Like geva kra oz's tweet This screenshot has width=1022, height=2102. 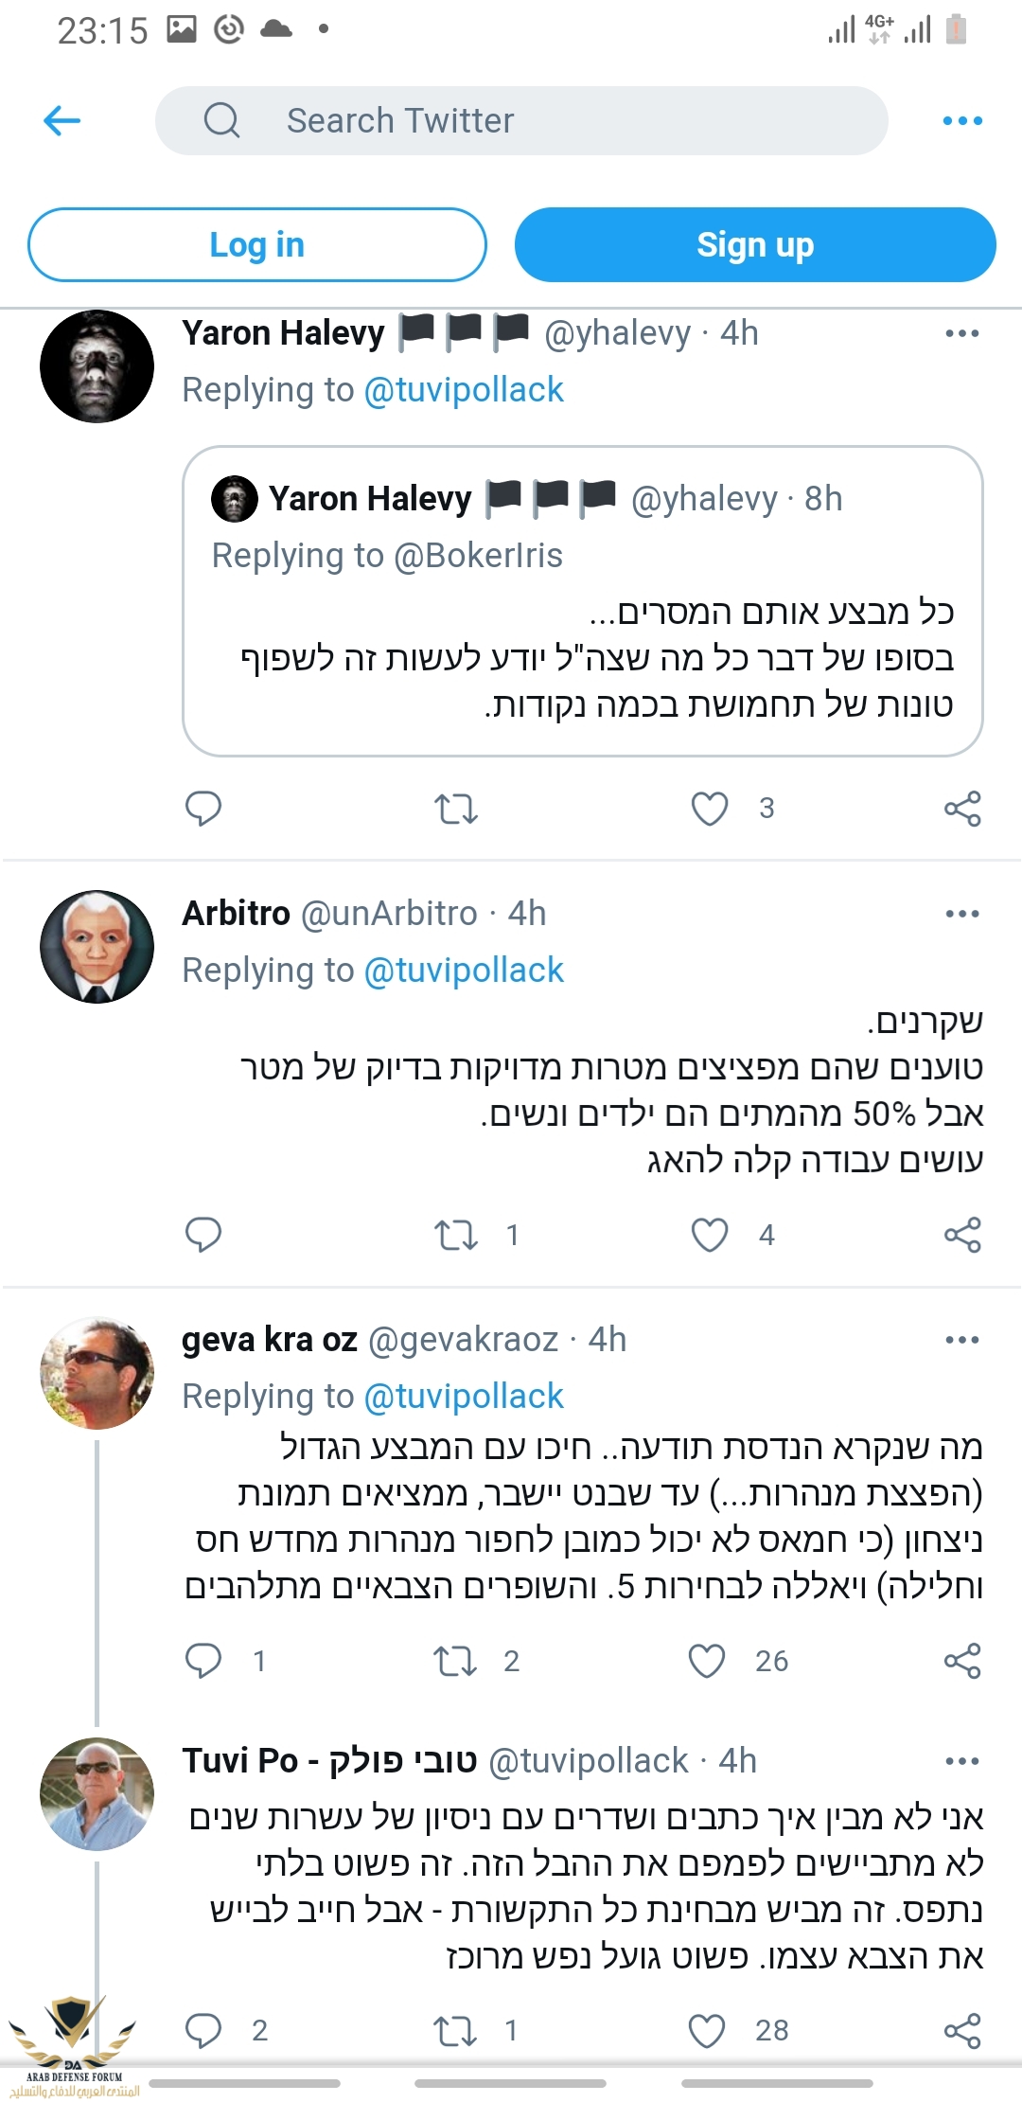(707, 1661)
